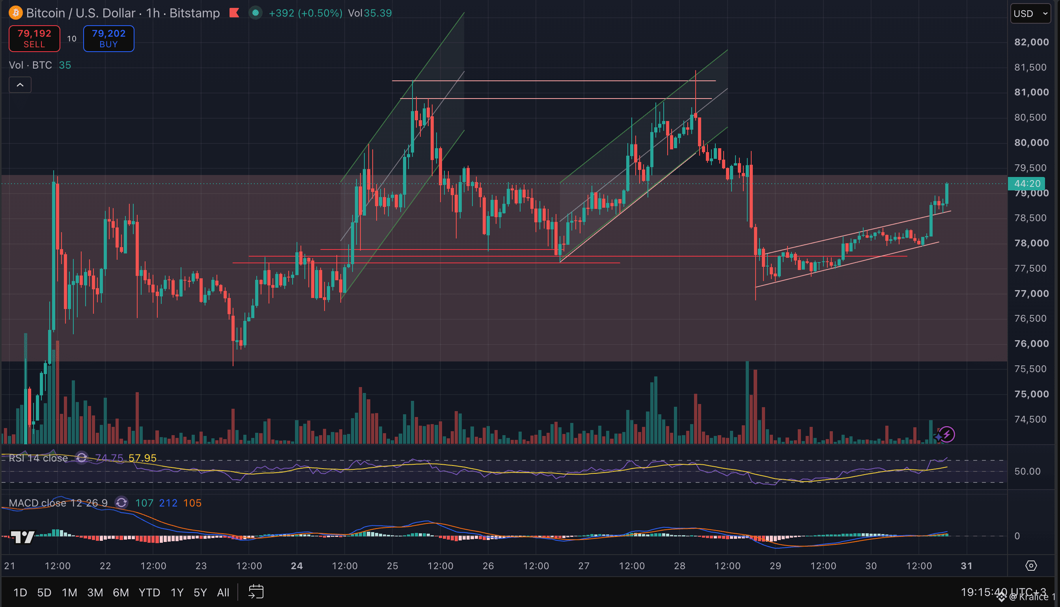This screenshot has width=1060, height=607.
Task: Click the red flag icon beside Bitstamp
Action: coord(234,13)
